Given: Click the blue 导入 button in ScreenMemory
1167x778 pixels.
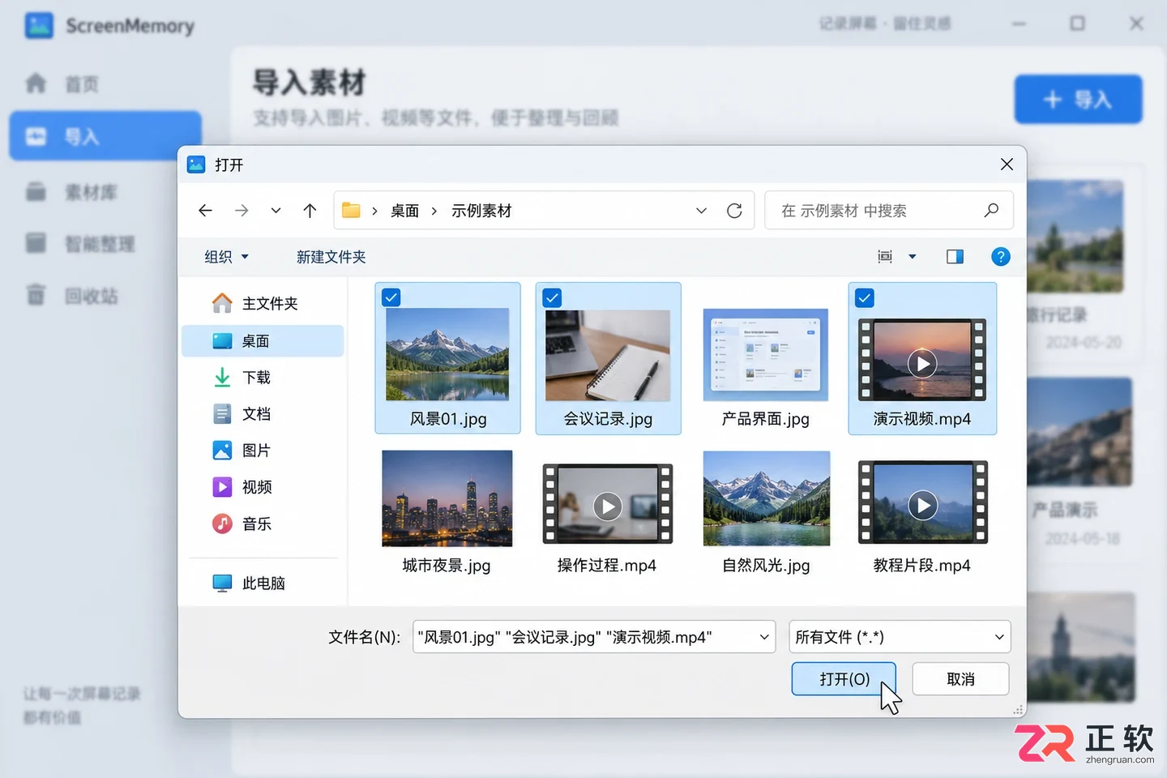Looking at the screenshot, I should (1078, 100).
